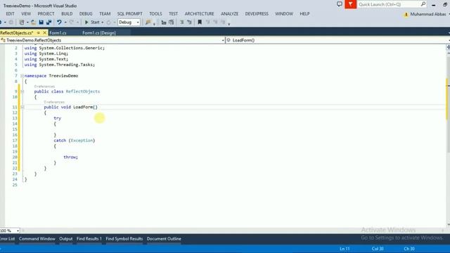Click the references link above LoadForm method
Viewport: 450px width, 253px height.
(x=54, y=102)
